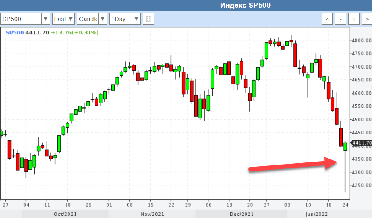Image resolution: width=372 pixels, height=218 pixels.
Task: Click the Dec/2021 month label
Action: pos(241,214)
